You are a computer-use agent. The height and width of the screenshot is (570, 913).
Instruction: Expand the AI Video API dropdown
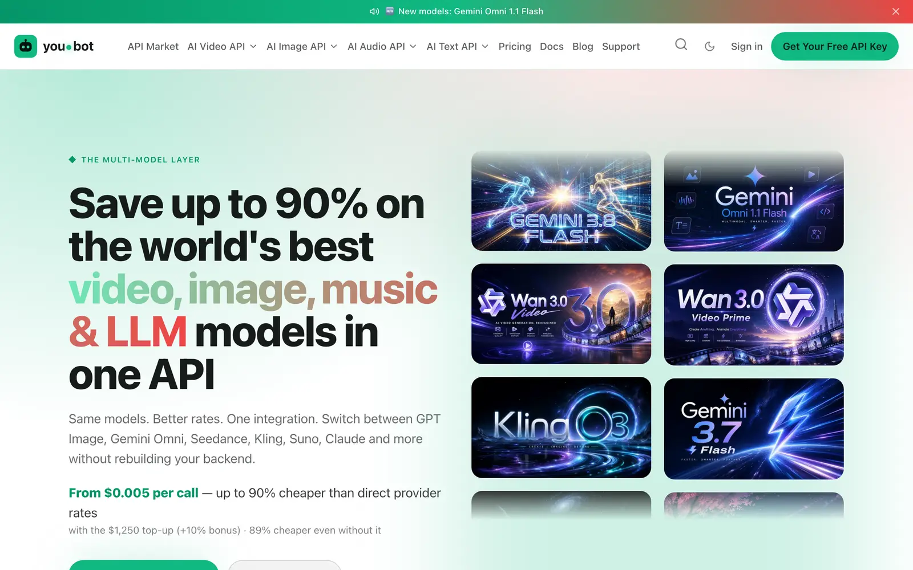click(222, 46)
